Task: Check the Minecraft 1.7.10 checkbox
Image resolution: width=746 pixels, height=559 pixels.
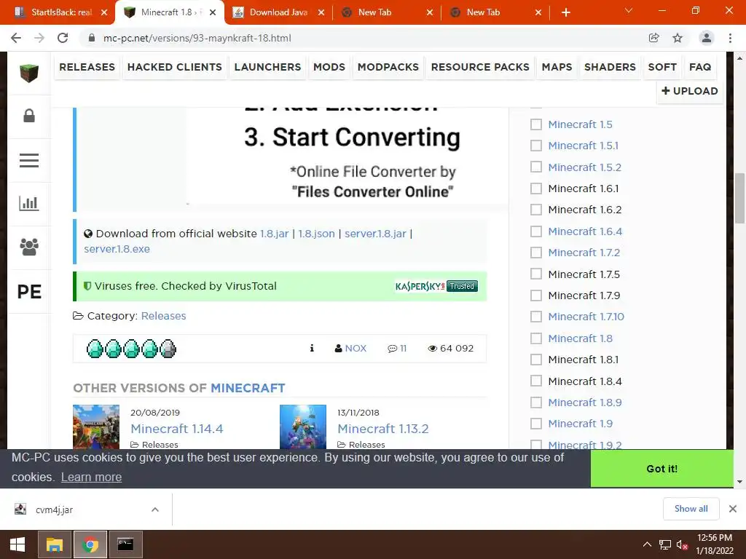Action: [536, 317]
